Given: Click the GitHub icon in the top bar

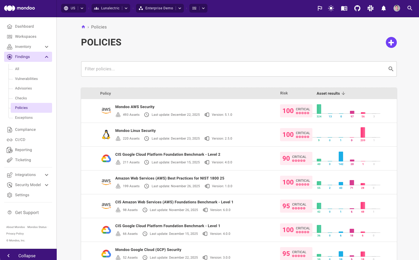Looking at the screenshot, I should (x=357, y=8).
